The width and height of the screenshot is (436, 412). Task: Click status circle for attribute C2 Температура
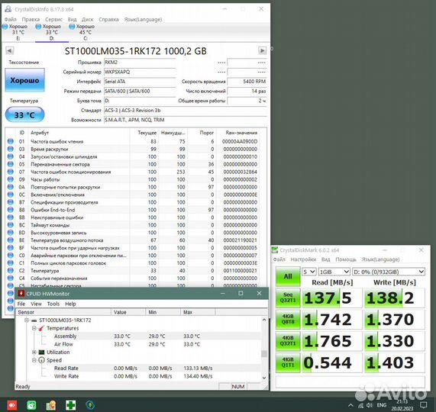tap(11, 270)
